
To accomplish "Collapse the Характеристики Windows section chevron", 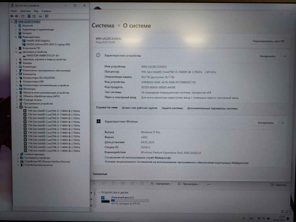I will click(283, 123).
